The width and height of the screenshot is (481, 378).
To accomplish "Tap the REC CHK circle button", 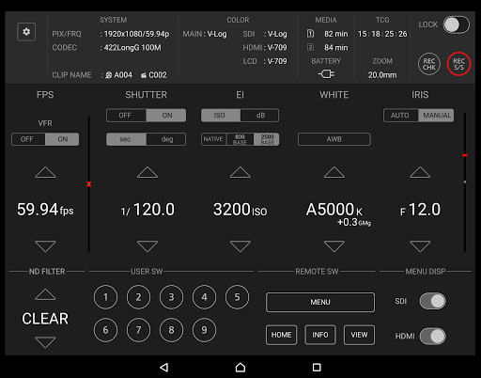I will [429, 64].
